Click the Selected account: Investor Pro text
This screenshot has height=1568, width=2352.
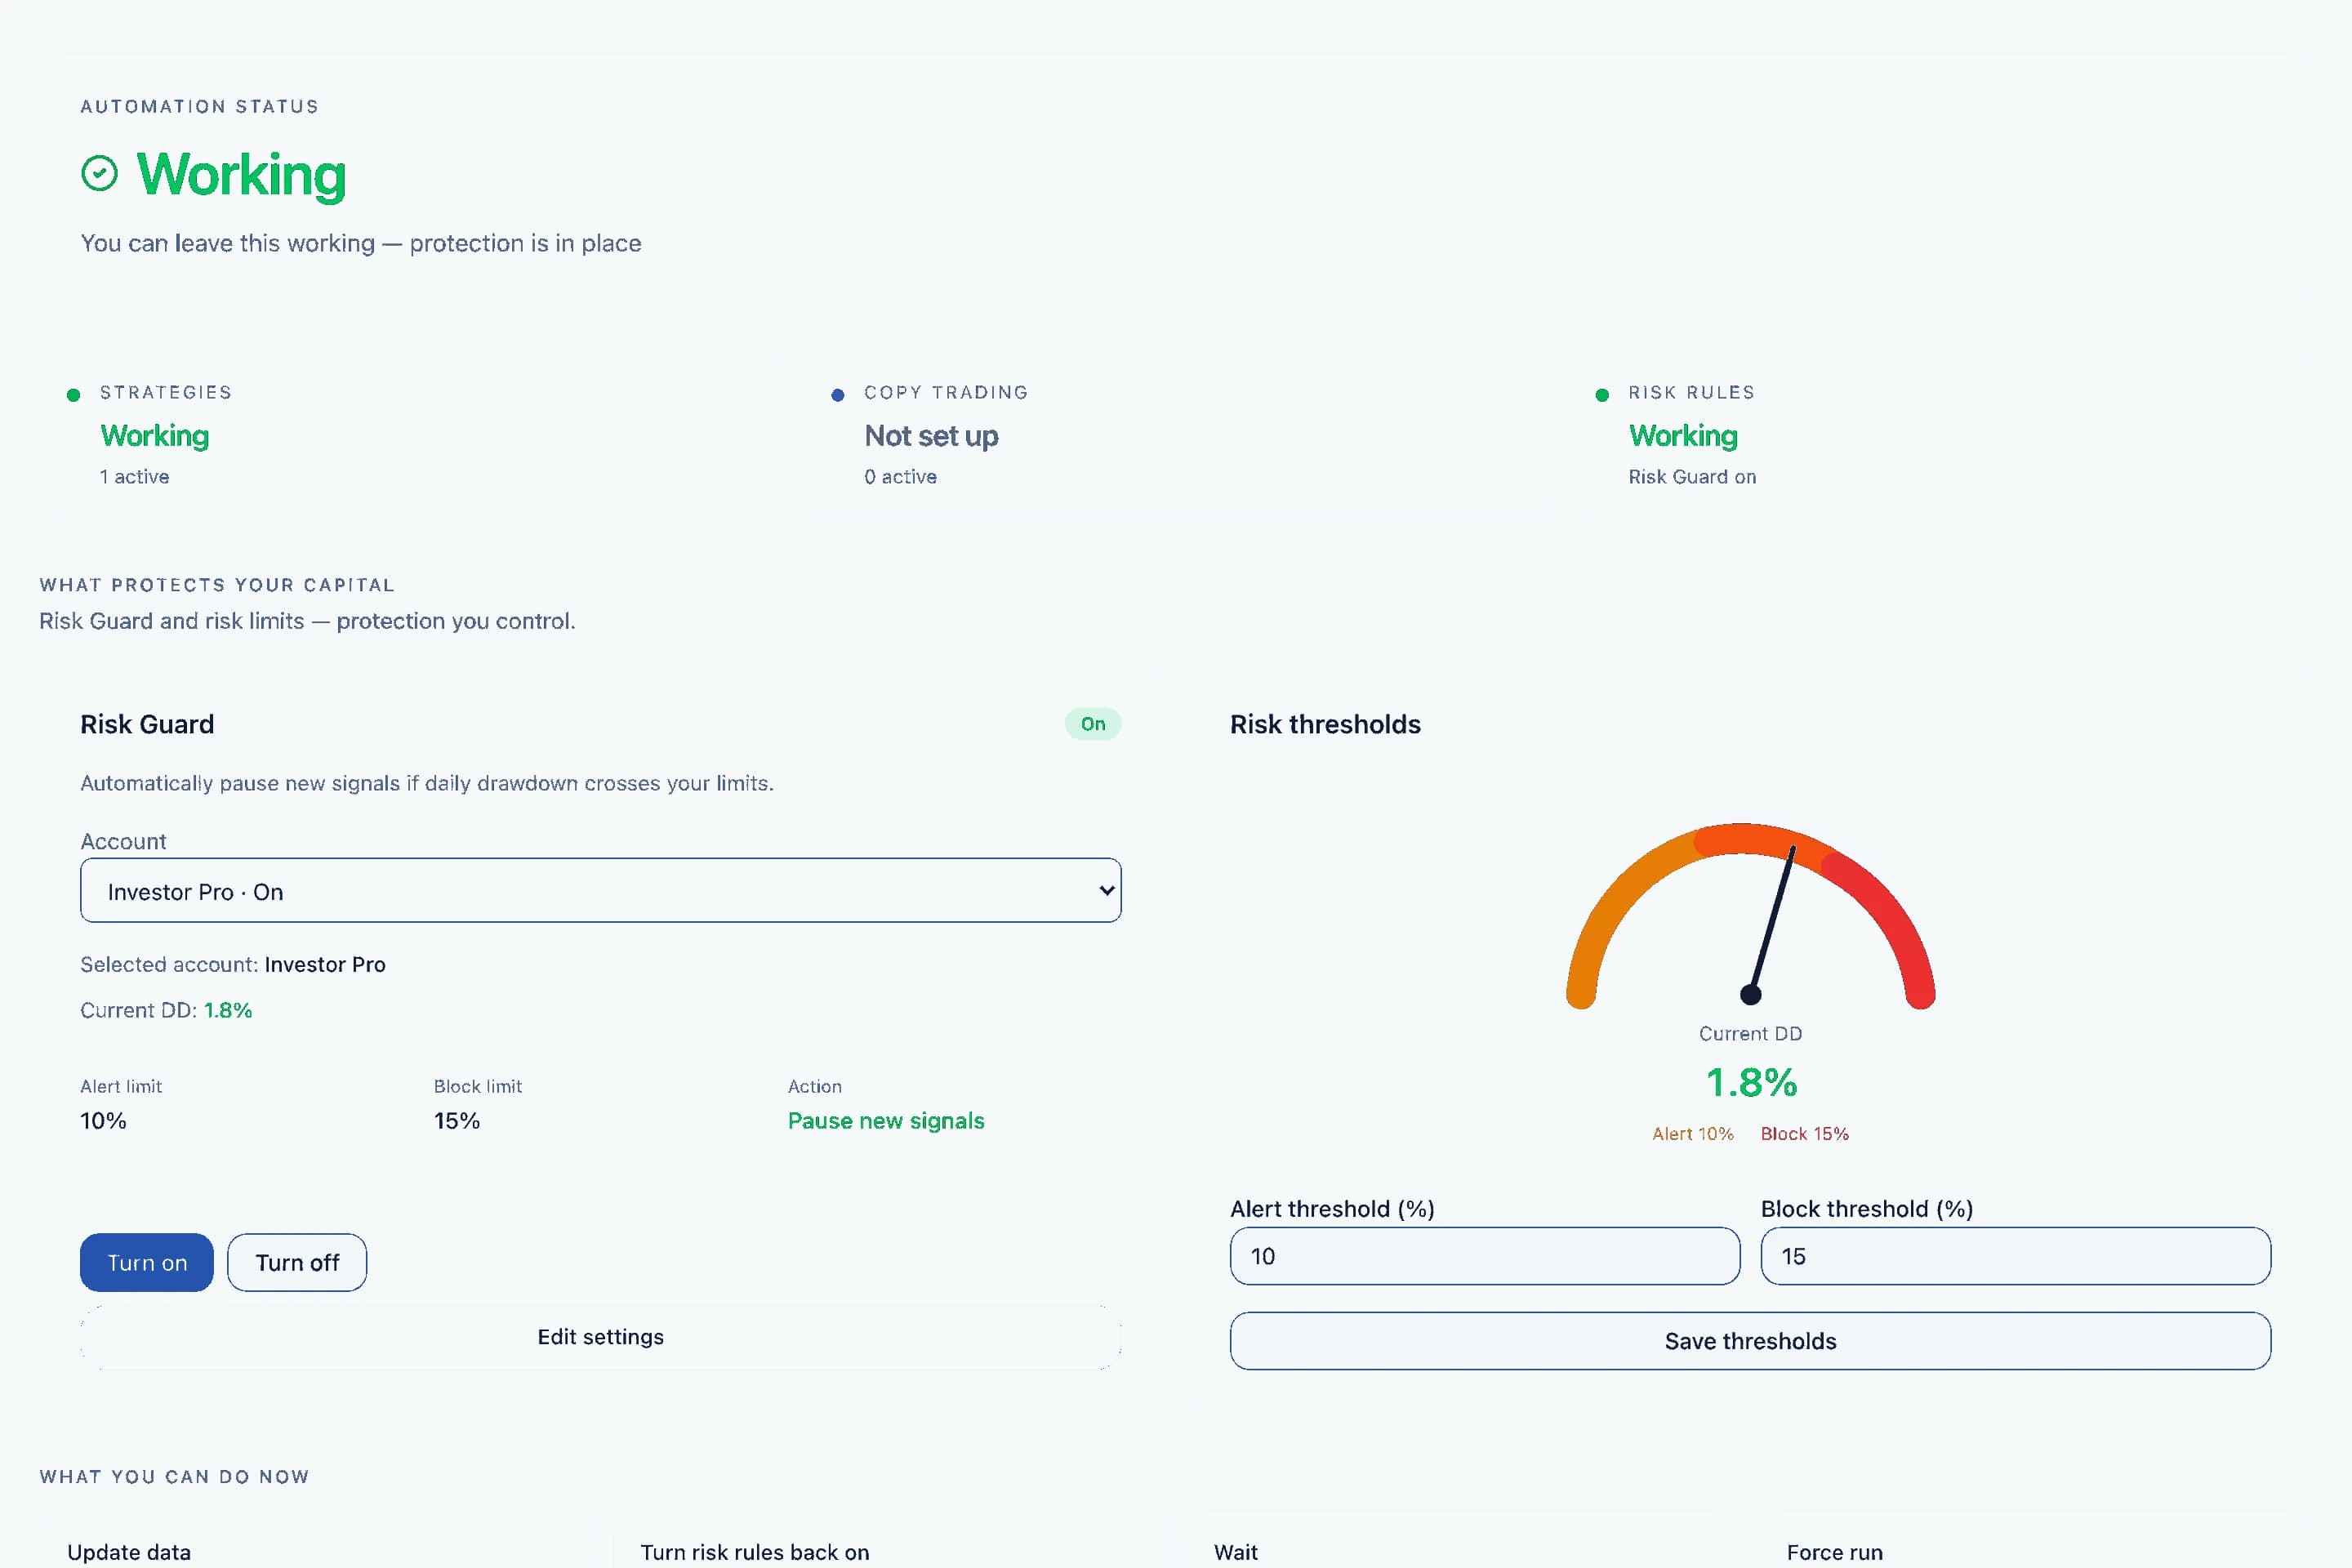coord(233,964)
